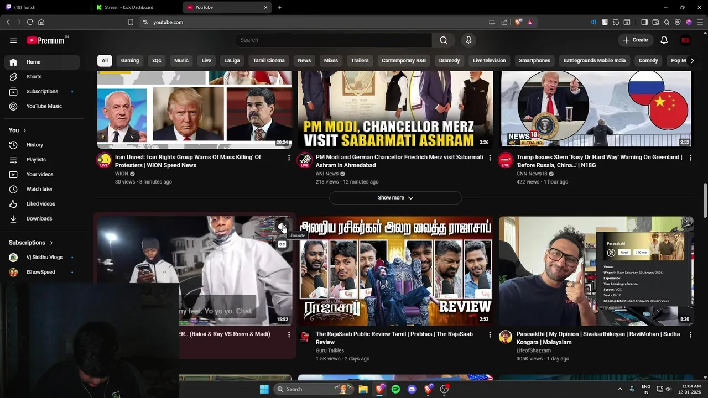Select the Trailers category chip
Screen dimensions: 708x398
click(360, 60)
